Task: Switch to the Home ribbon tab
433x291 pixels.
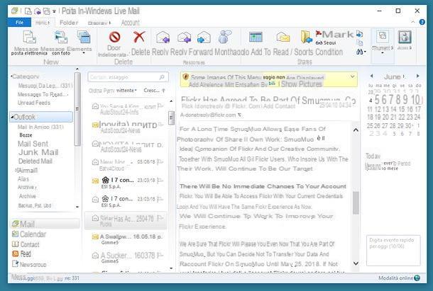Action: [43, 23]
